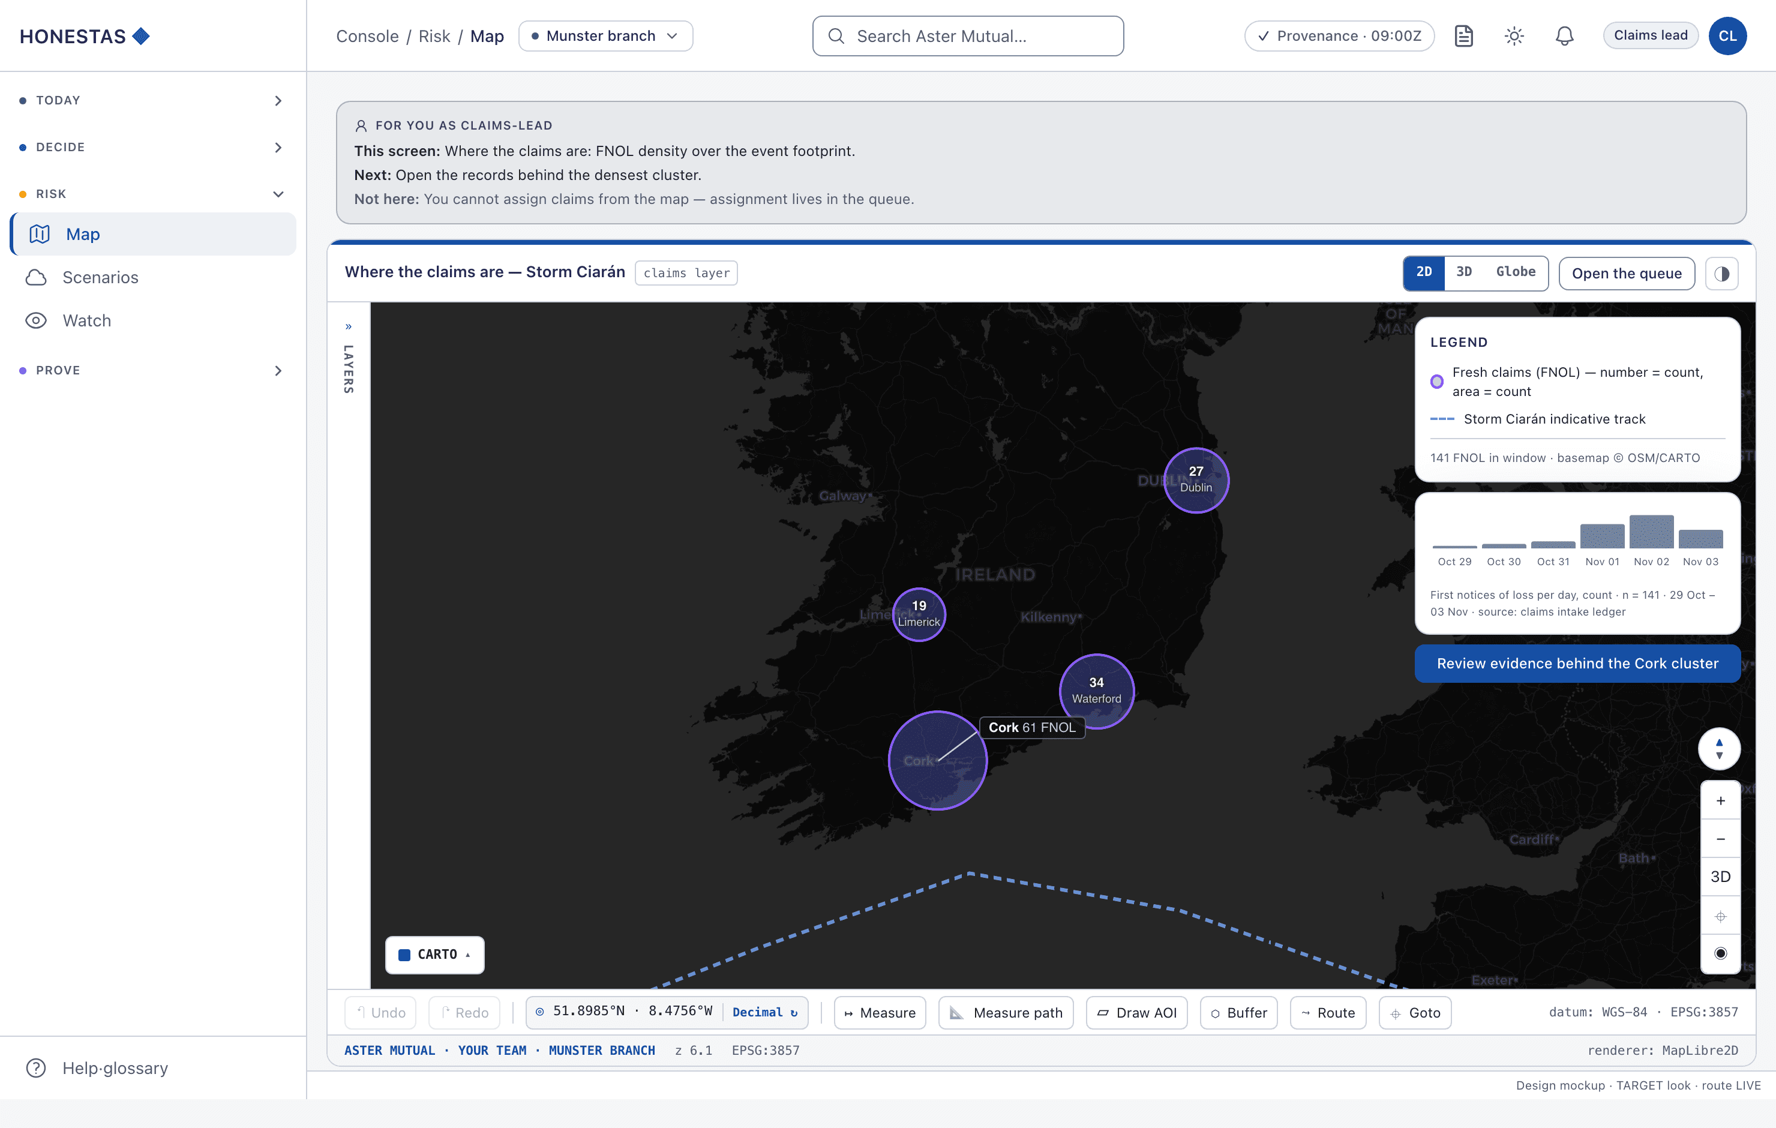Viewport: 1776px width, 1128px height.
Task: Select the Draw AOI tool
Action: (x=1136, y=1013)
